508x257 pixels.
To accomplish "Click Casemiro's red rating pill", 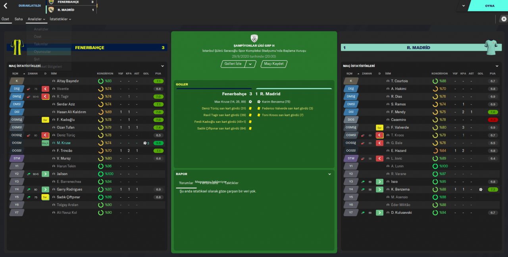I will 493,120.
